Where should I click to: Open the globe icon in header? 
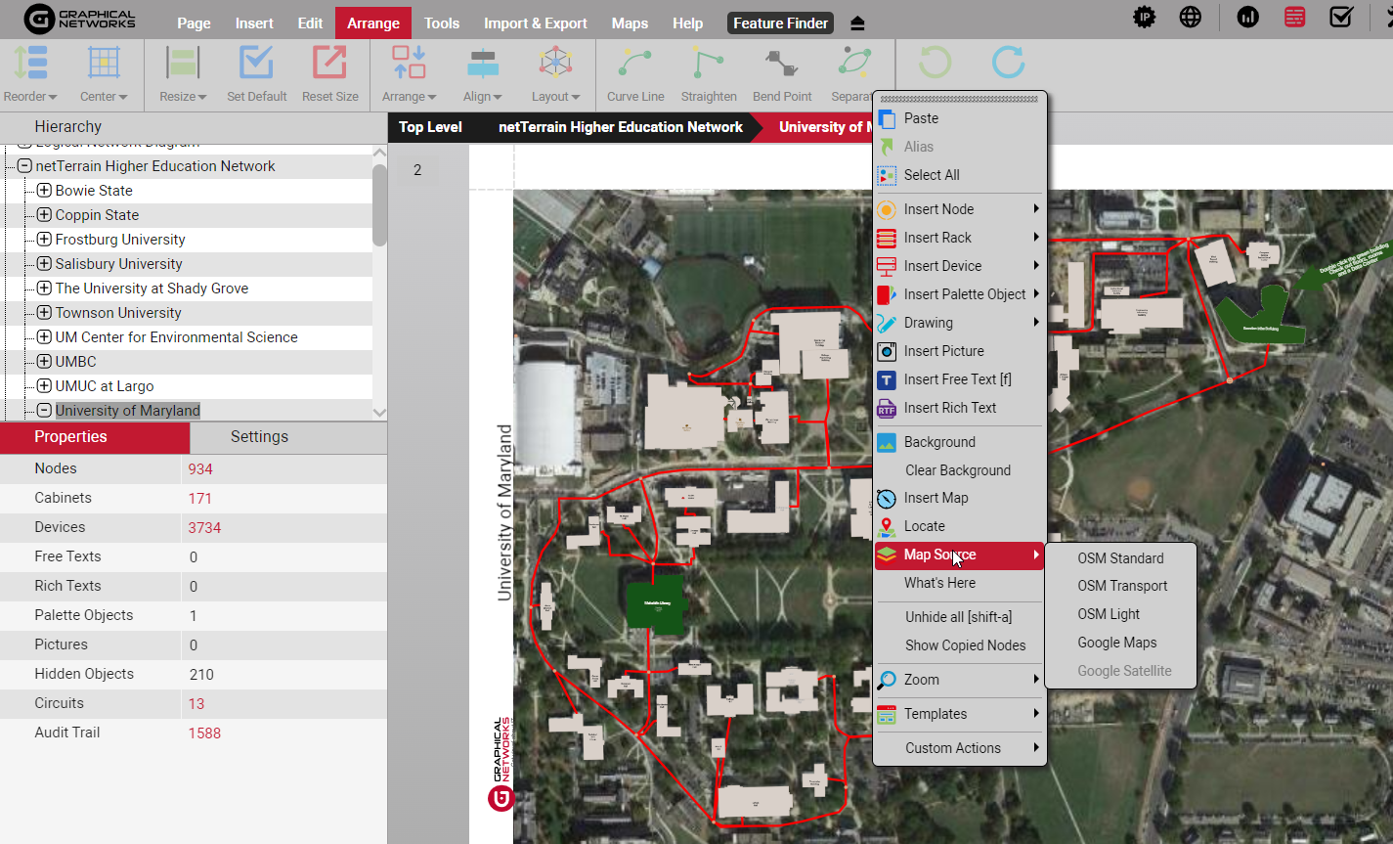(1190, 17)
